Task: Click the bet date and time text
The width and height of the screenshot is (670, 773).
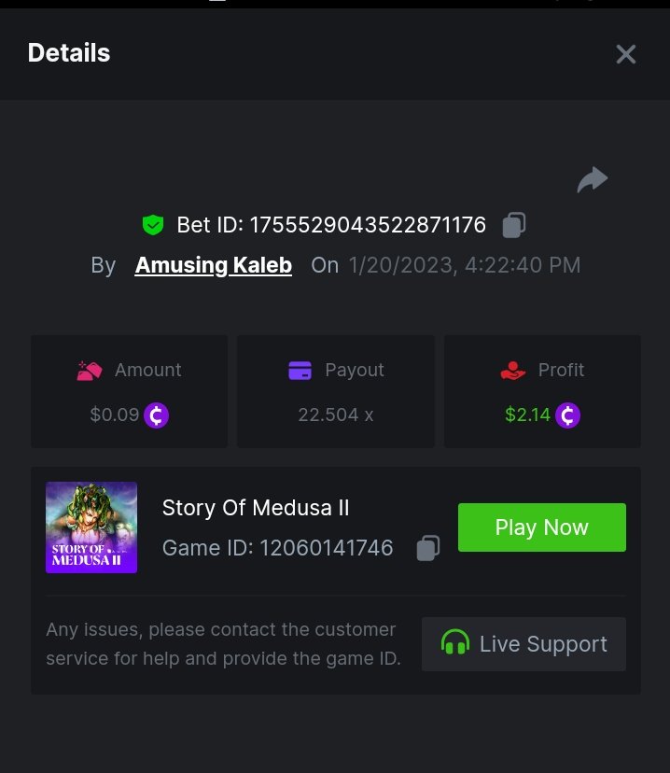Action: (465, 265)
